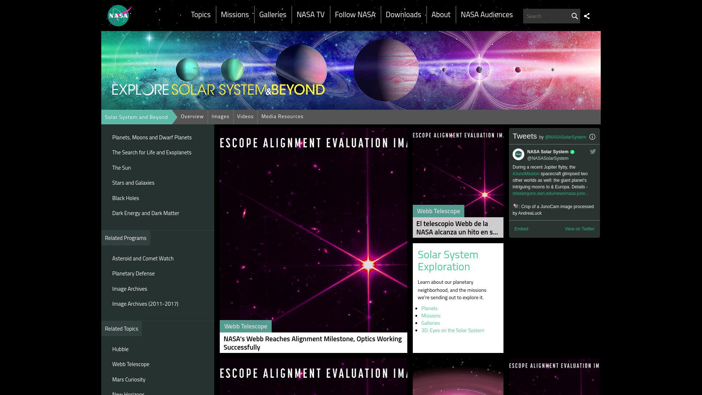Open the Topics menu
This screenshot has width=702, height=395.
[x=200, y=15]
